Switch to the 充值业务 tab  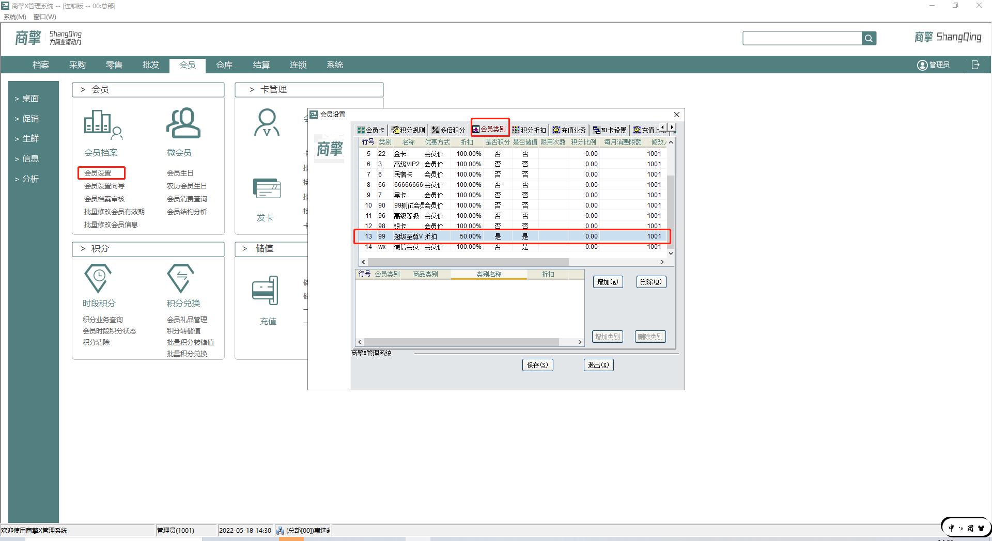[569, 130]
